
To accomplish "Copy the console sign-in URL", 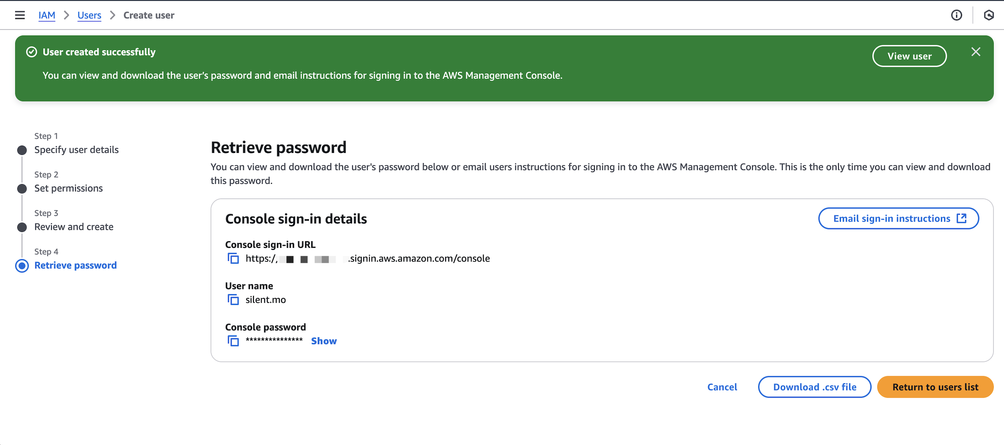I will [x=233, y=258].
